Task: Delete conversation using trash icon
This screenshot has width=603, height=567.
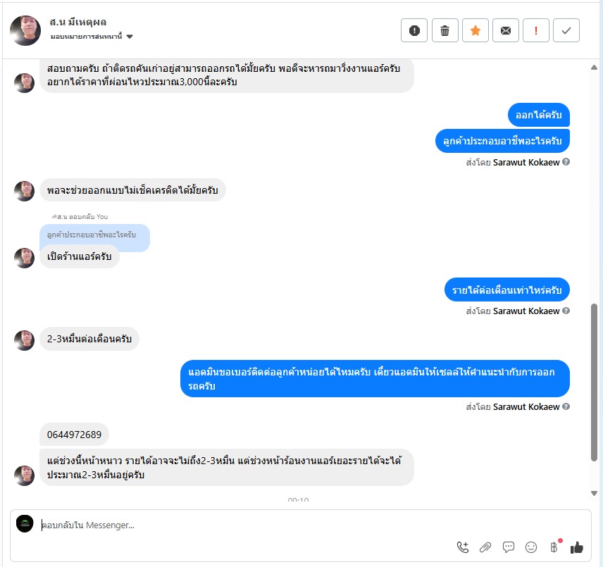Action: [x=445, y=30]
